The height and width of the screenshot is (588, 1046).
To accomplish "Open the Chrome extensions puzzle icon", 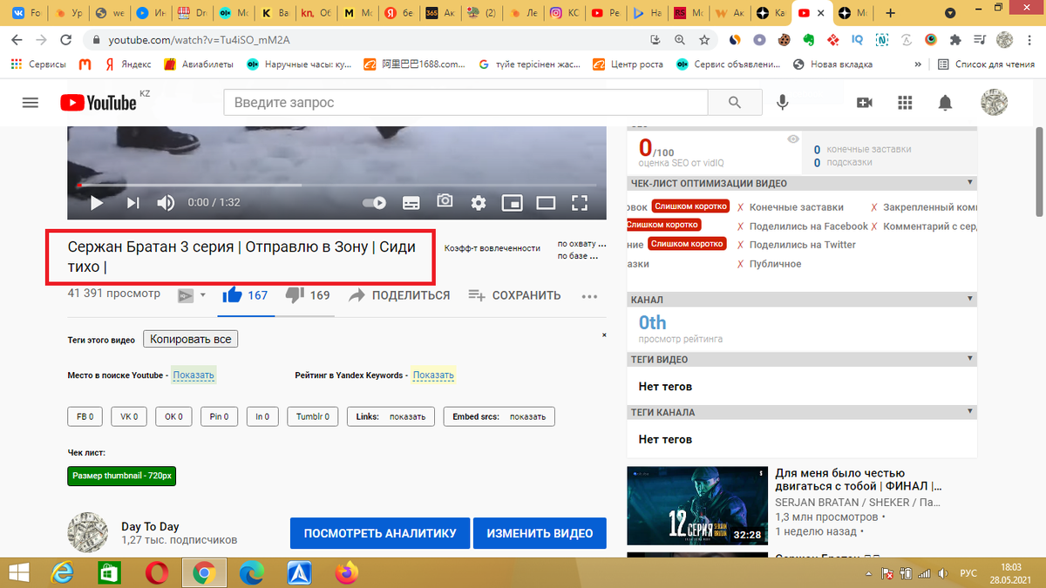I will [x=955, y=39].
